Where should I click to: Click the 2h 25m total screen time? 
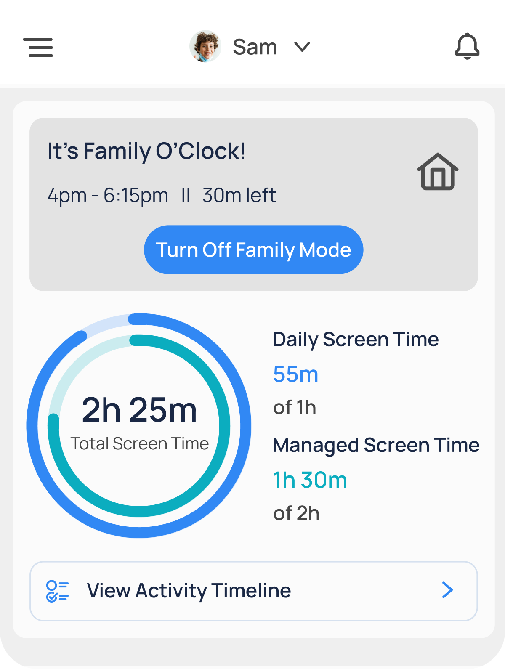pos(139,410)
